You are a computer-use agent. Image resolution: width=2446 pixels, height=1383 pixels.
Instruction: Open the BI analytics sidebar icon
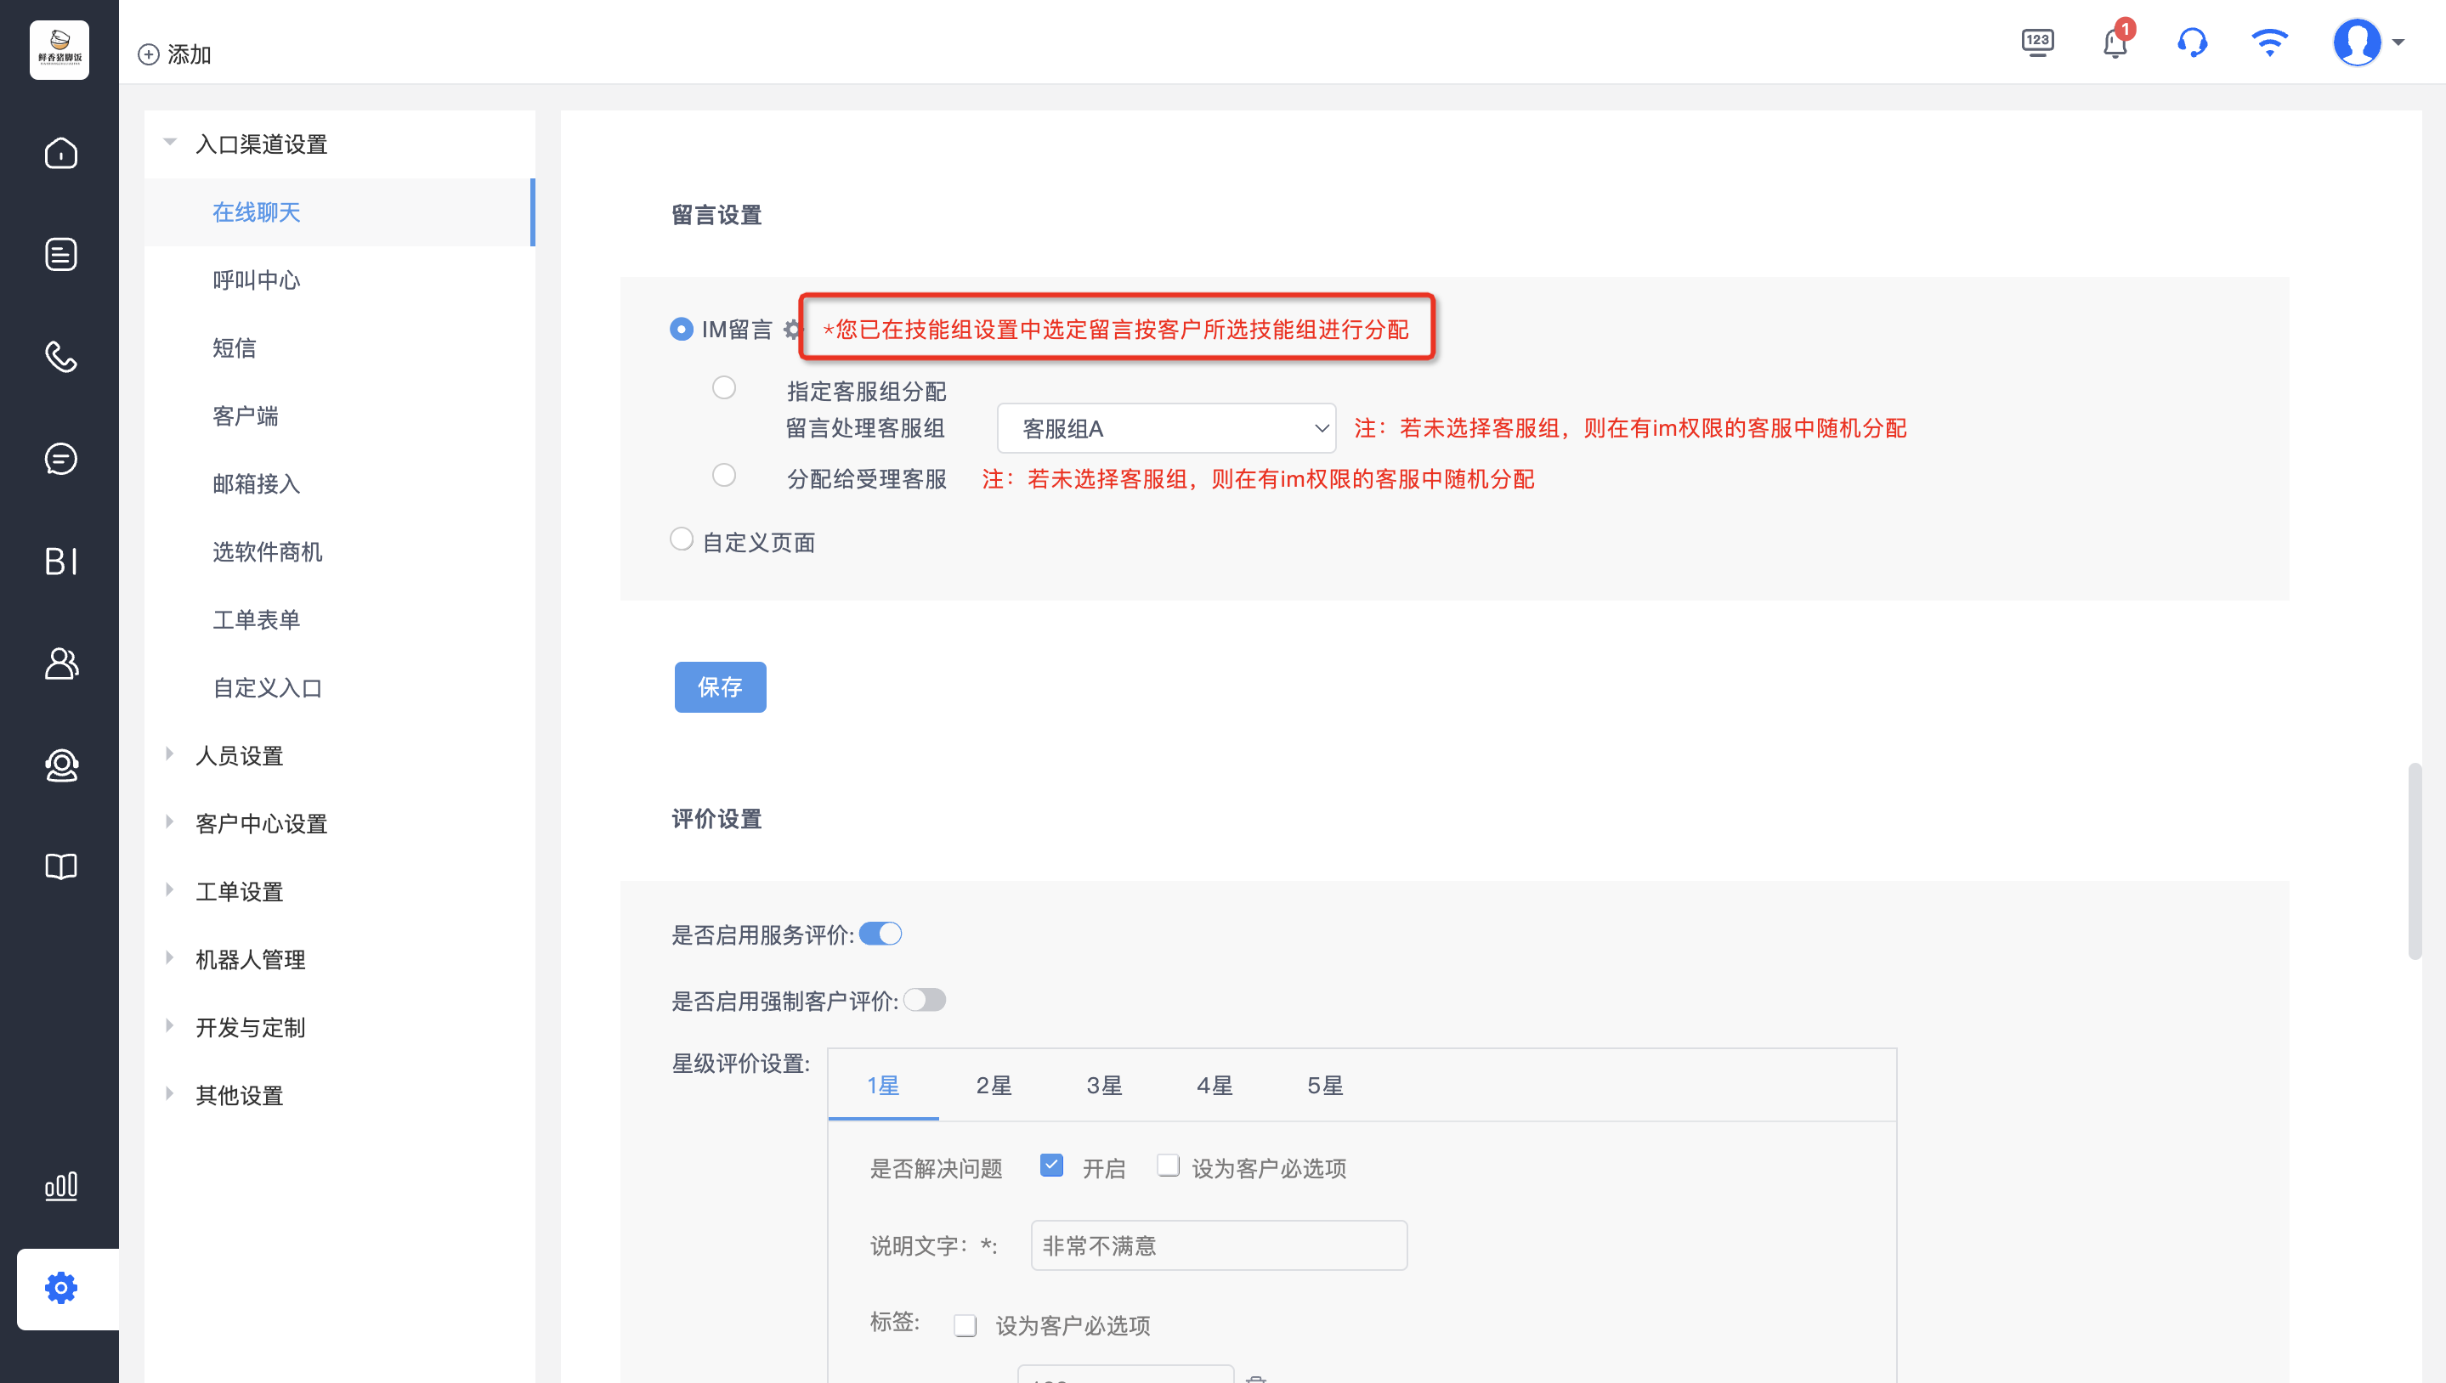point(61,561)
